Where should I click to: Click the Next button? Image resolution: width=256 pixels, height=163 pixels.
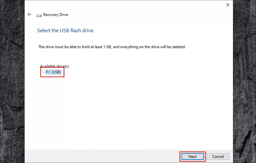click(x=193, y=157)
